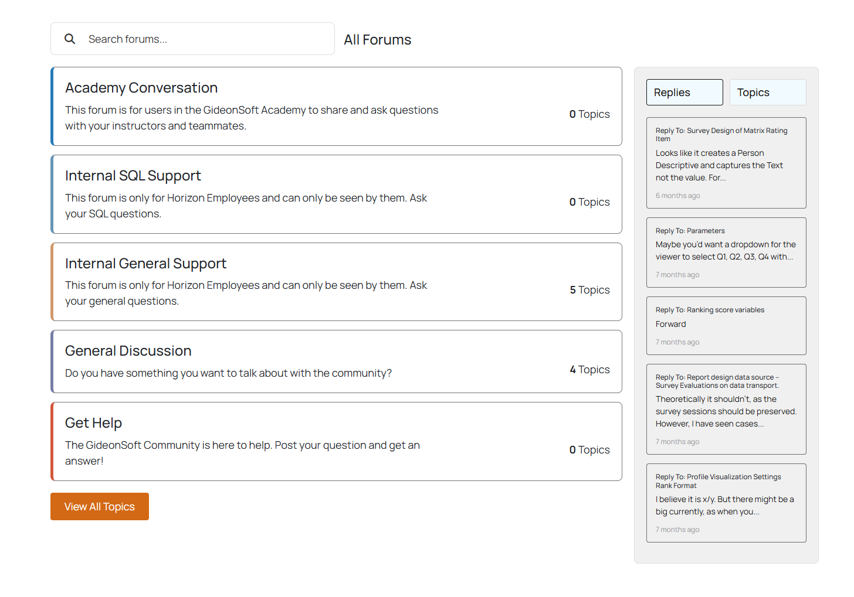Open the General Discussion forum
This screenshot has height=597, width=854.
click(128, 351)
